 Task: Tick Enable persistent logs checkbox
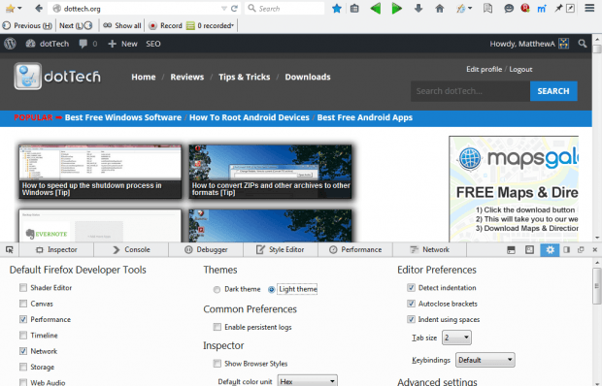(x=217, y=327)
